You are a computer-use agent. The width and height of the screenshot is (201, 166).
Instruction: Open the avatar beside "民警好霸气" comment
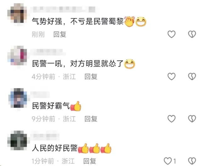point(18,98)
